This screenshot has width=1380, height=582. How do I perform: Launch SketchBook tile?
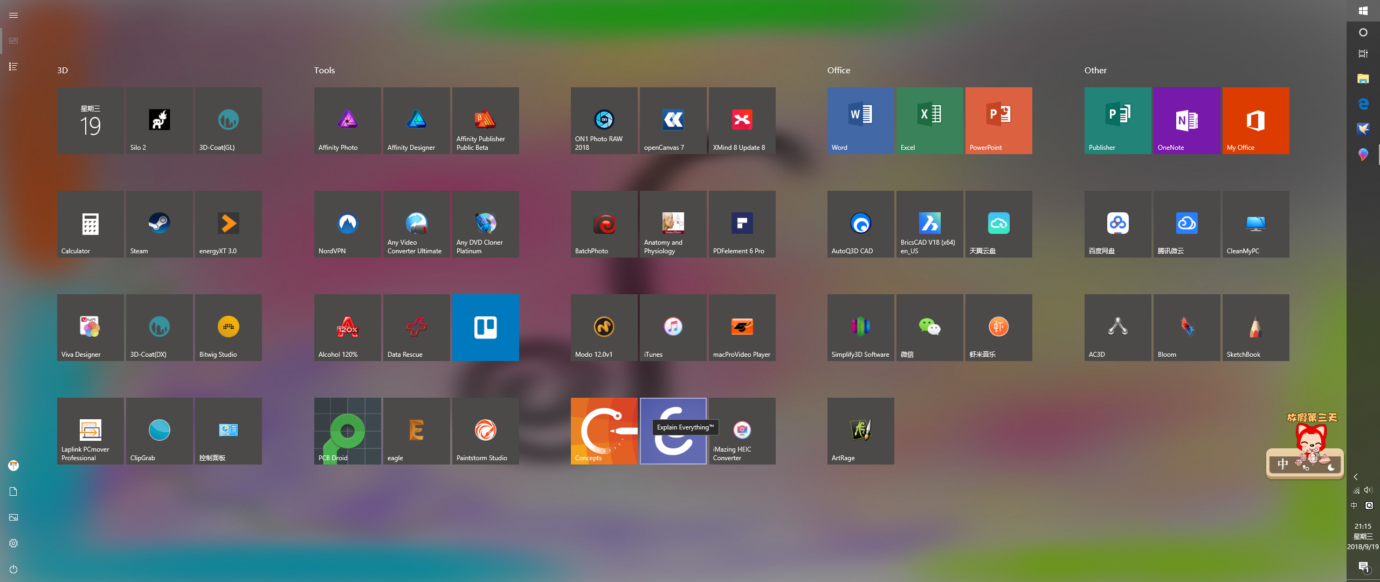point(1256,328)
